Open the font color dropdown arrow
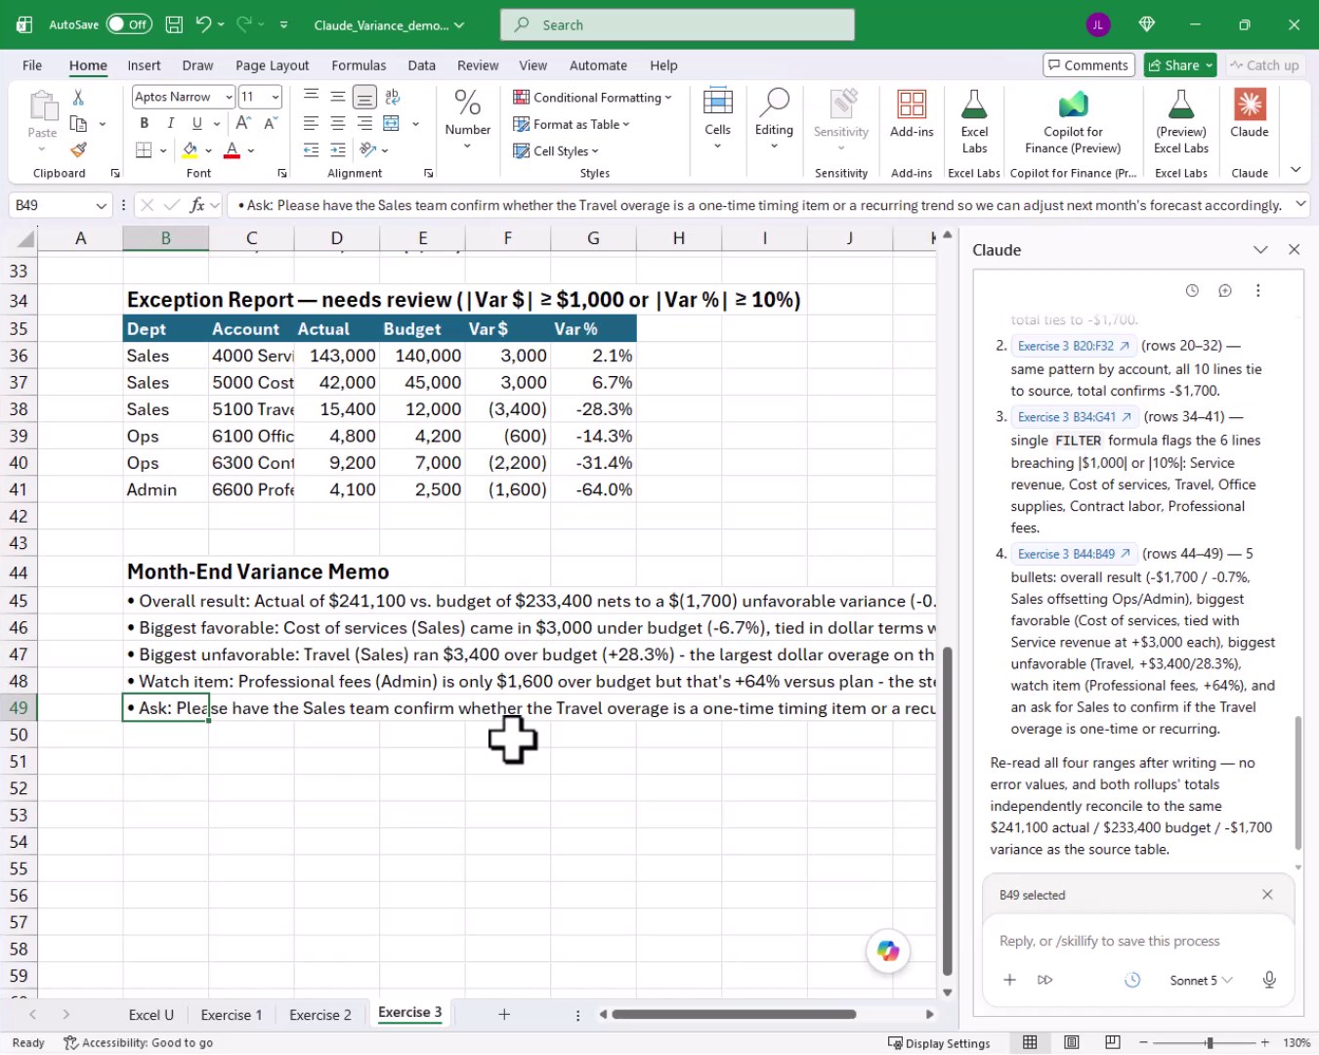The width and height of the screenshot is (1319, 1055). pos(251,150)
